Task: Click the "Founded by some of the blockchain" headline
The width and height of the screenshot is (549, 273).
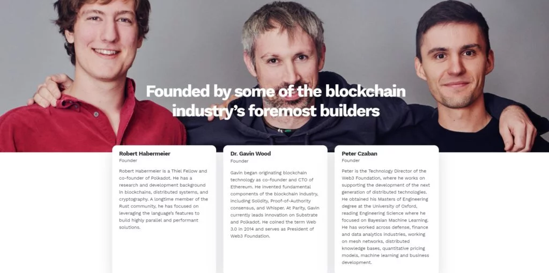Action: click(x=276, y=91)
